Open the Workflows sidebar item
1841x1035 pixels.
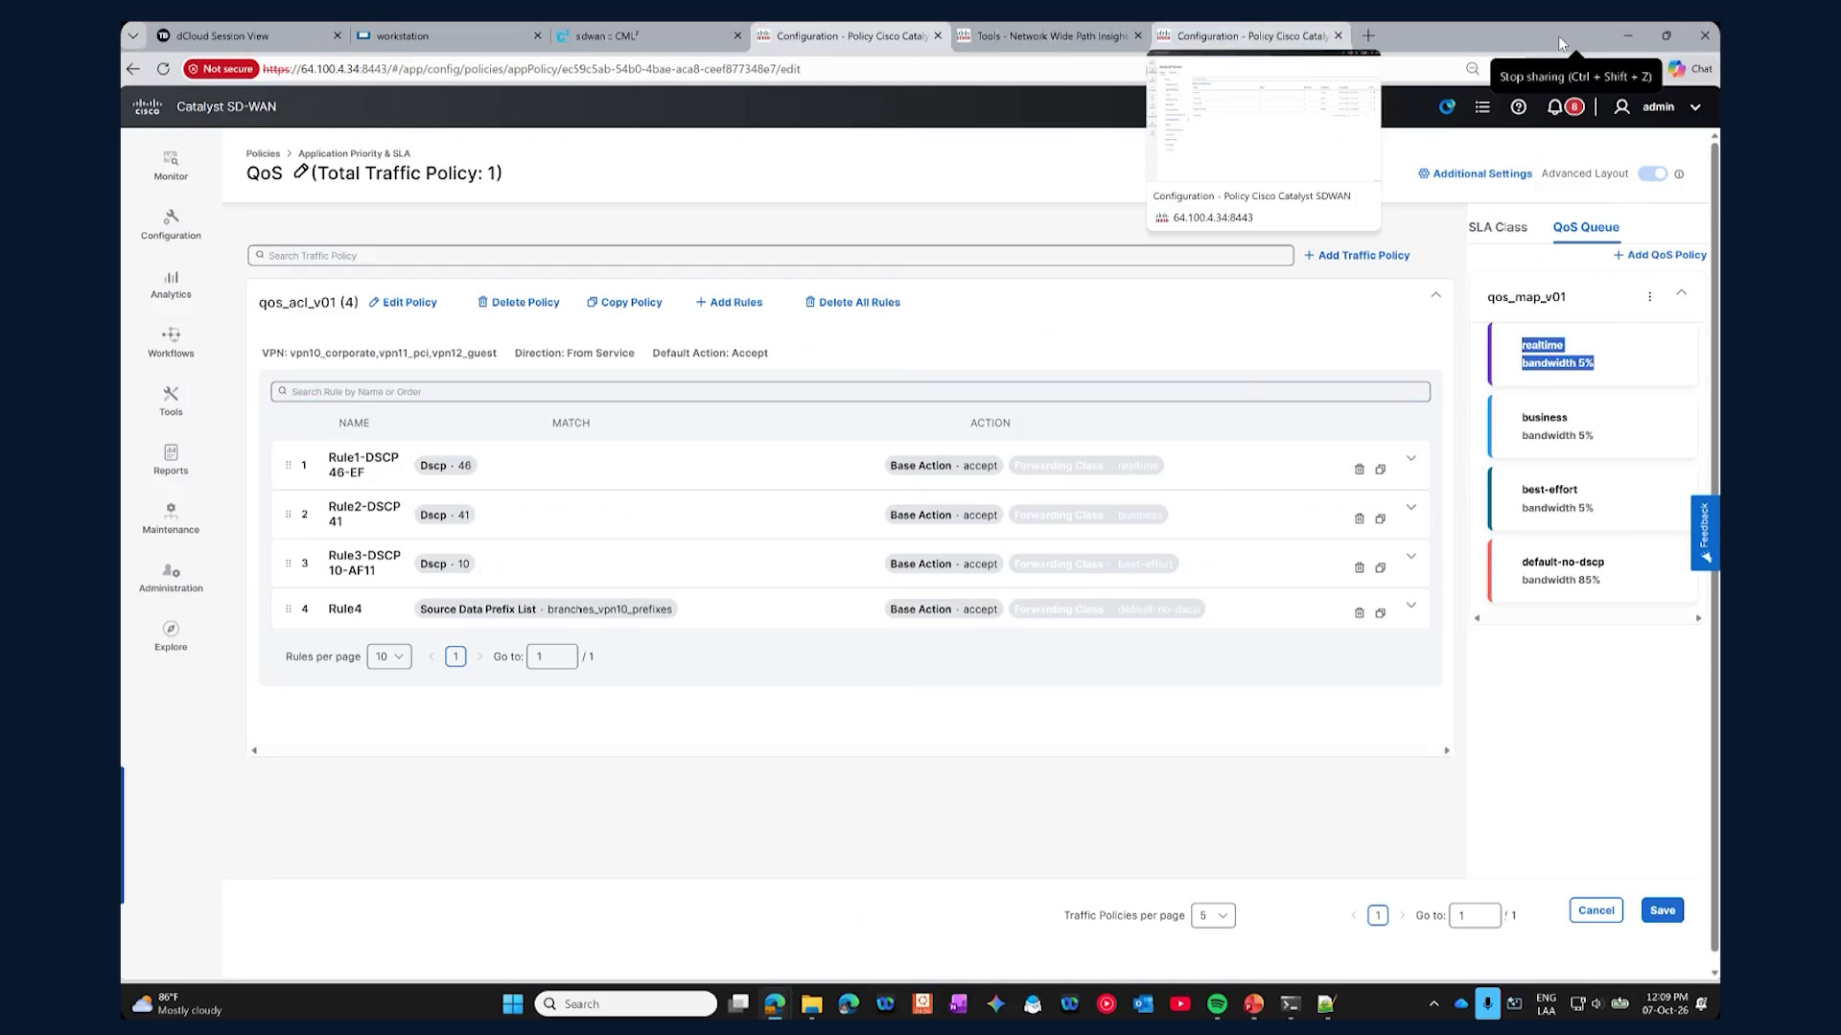pos(171,342)
